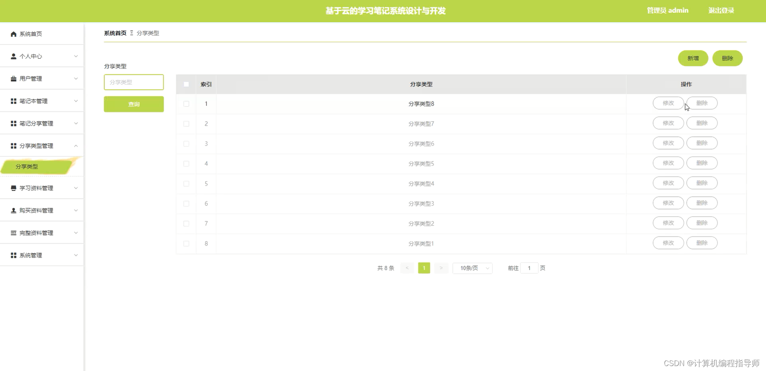The image size is (766, 371).
Task: Go to next page arrow in pagination
Action: pyautogui.click(x=441, y=268)
